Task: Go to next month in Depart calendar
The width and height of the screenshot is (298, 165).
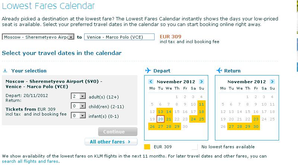Action: 202,81
